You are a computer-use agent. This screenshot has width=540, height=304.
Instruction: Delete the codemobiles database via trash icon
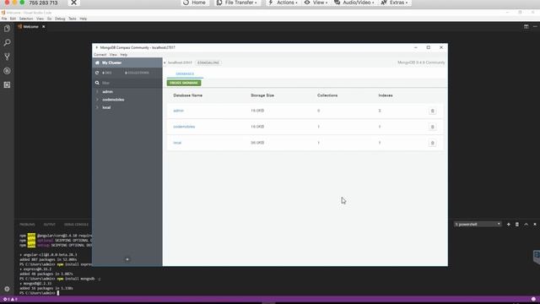(x=432, y=127)
